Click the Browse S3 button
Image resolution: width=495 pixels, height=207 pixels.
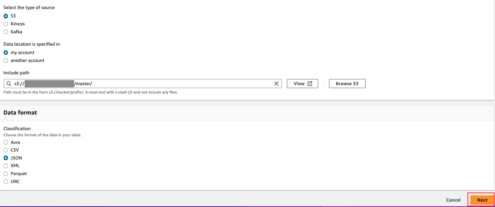[347, 84]
